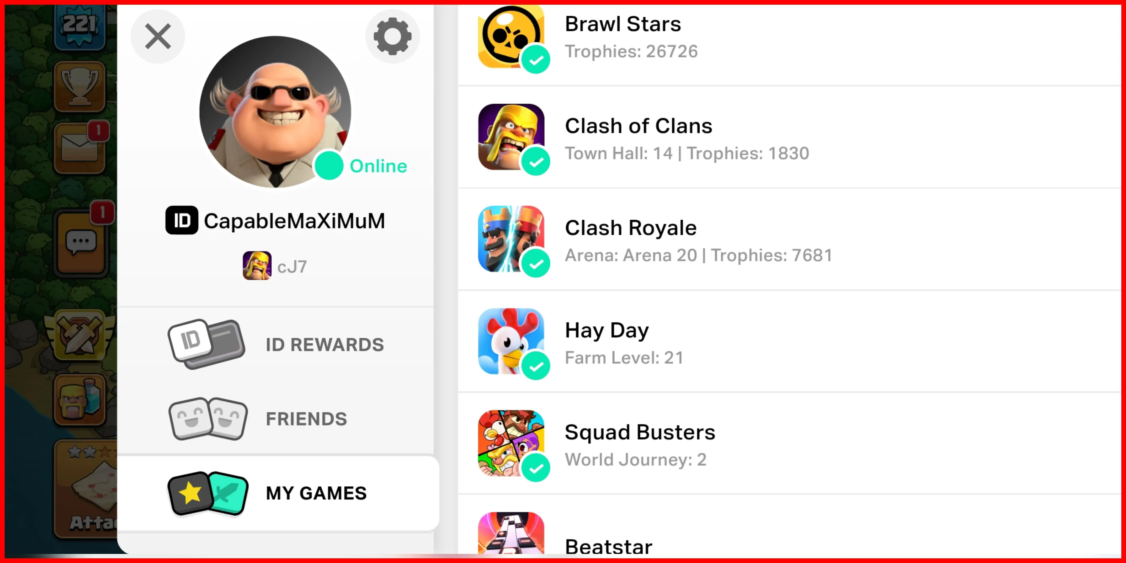Open the Hay Day rooster icon
The width and height of the screenshot is (1126, 563).
coord(511,341)
